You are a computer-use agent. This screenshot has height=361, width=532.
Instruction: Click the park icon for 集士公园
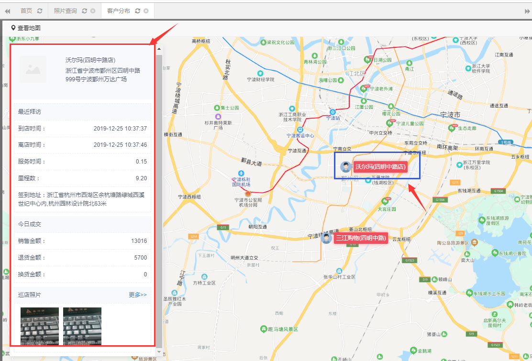pos(217,108)
